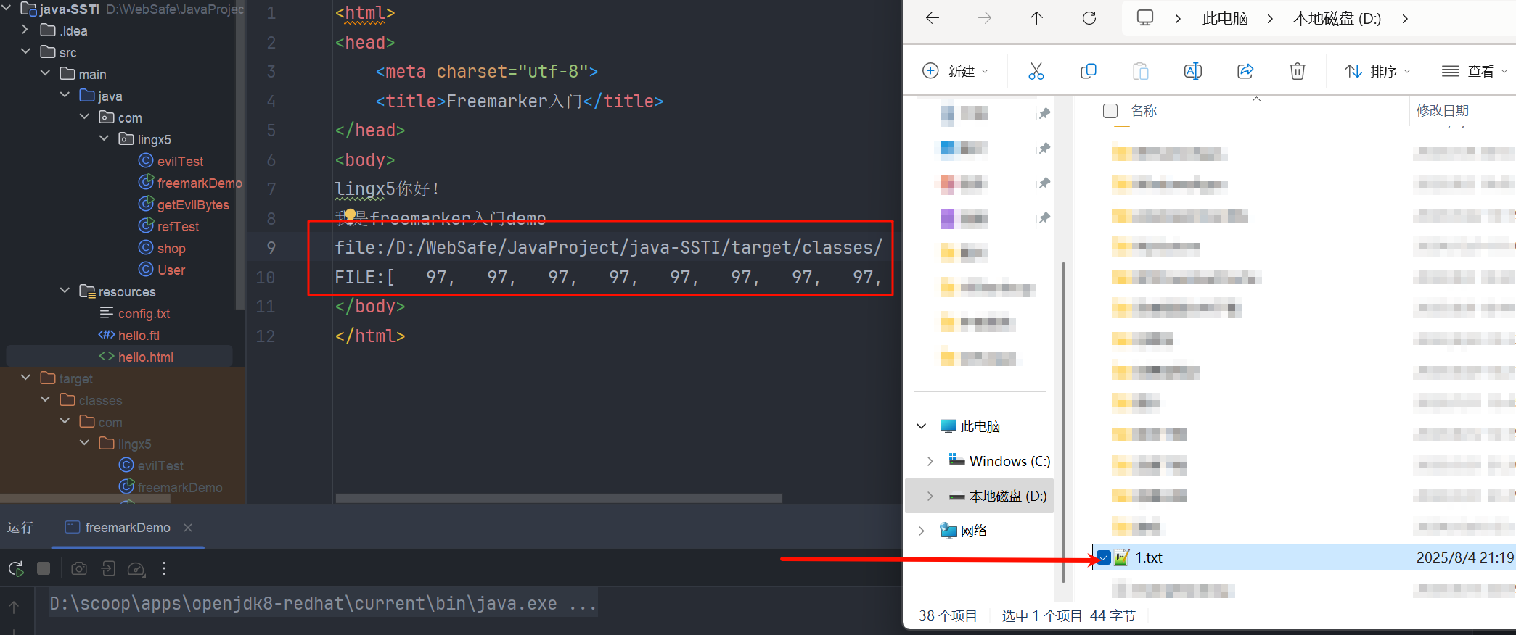The image size is (1516, 635).
Task: Click the 运行 tool window label
Action: [20, 528]
